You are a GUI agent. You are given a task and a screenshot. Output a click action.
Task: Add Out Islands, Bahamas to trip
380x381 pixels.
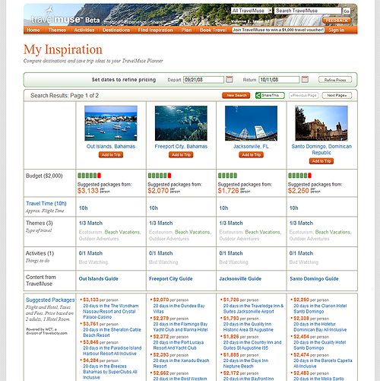tap(111, 154)
